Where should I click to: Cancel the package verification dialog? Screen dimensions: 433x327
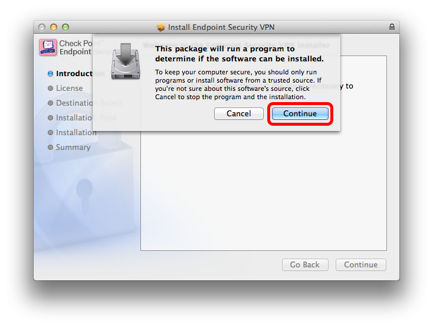point(238,113)
